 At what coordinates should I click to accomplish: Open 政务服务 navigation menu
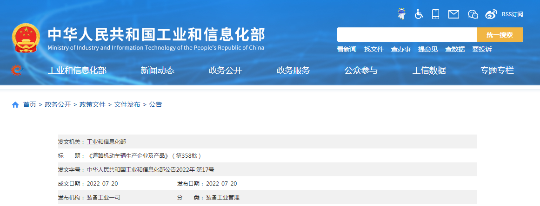[293, 71]
